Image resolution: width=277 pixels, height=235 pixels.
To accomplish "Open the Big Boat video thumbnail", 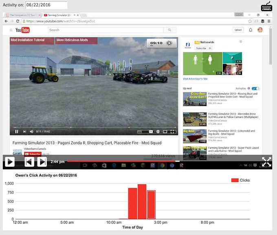I will click(x=195, y=136).
